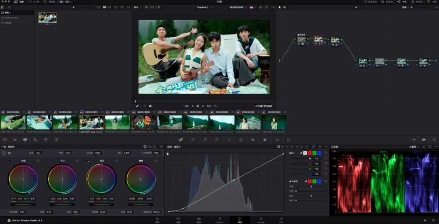Select clip 05 thumbnail in timeline
The image size is (439, 224).
coord(117,122)
